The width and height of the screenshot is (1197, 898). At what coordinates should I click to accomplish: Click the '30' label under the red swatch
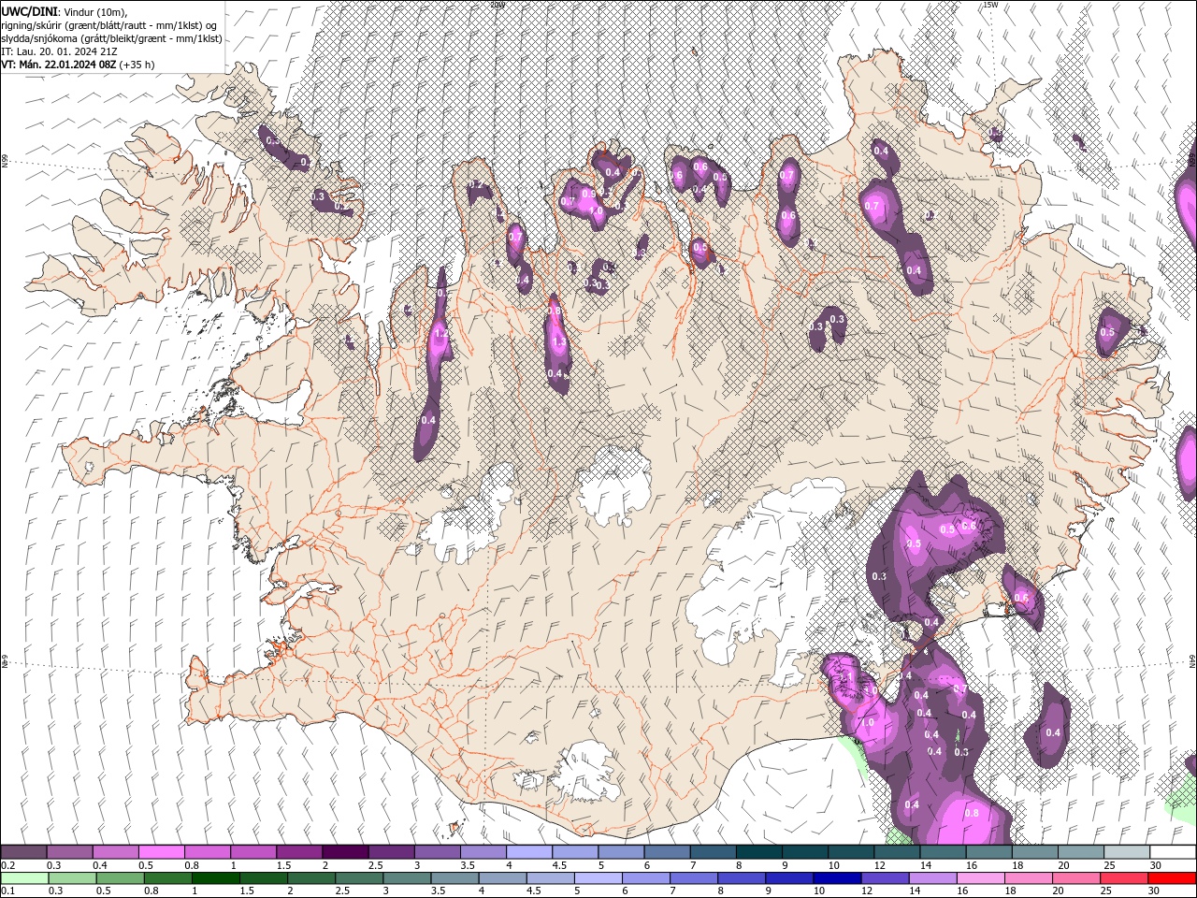click(1156, 891)
